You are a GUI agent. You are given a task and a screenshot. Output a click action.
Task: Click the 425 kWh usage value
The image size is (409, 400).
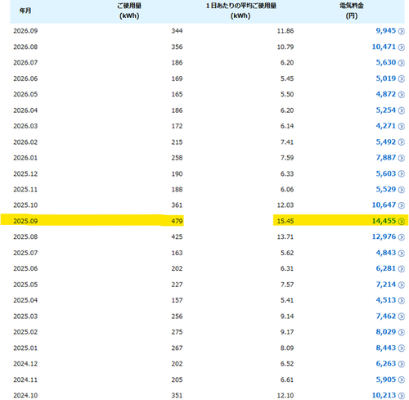click(x=177, y=237)
